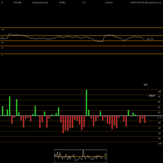This screenshot has height=163, width=163.
Task: Click the RSI axis label 30
Action: coord(2,48)
